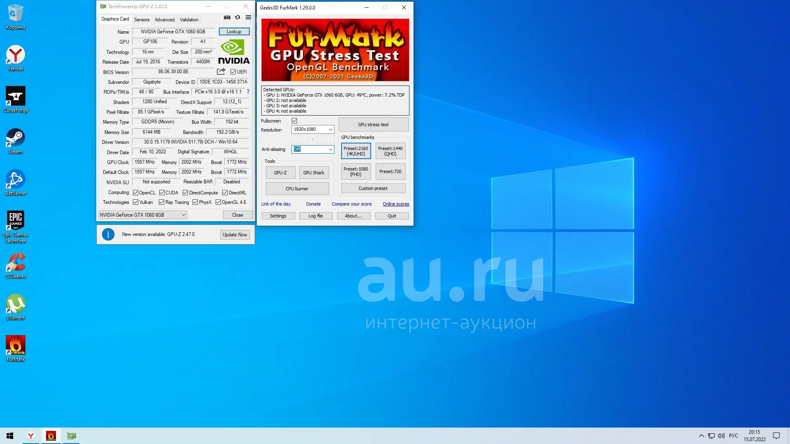Toggle the OpenGL 4.6 checkbox

218,202
